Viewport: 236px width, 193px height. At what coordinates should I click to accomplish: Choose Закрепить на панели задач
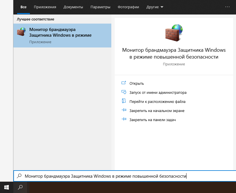(153, 120)
